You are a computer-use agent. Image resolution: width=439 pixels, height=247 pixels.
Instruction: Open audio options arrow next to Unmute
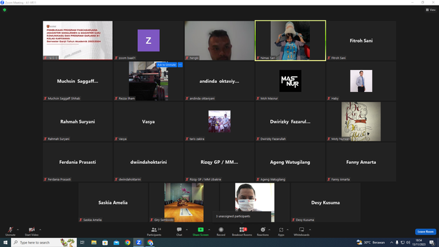[18, 230]
